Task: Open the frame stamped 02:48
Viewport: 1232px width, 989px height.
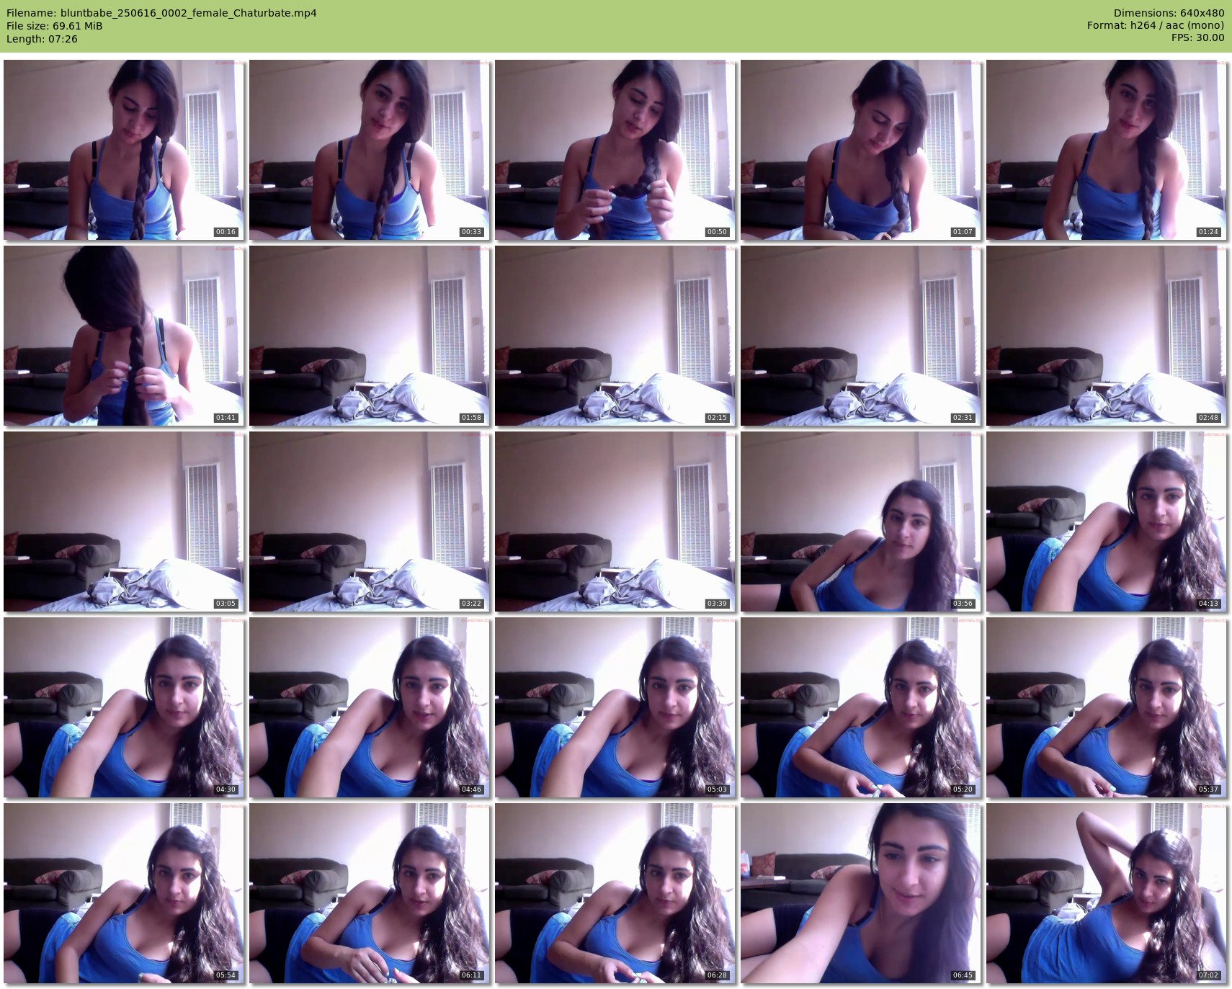Action: pos(1106,336)
